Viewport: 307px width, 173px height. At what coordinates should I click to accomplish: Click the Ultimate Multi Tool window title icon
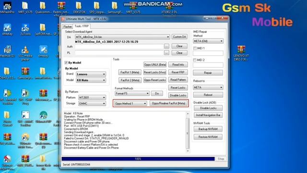(x=63, y=19)
